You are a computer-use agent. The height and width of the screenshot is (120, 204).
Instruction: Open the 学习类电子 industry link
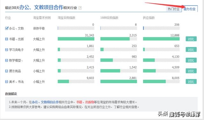tap(16, 50)
